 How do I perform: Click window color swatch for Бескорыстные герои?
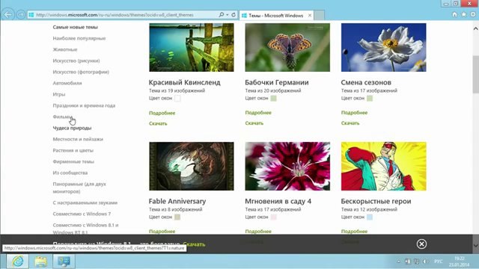[370, 217]
